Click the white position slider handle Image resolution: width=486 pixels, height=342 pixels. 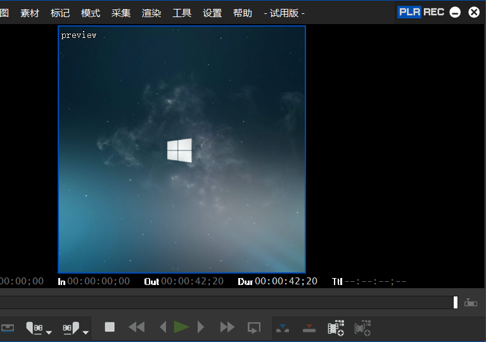click(x=456, y=302)
